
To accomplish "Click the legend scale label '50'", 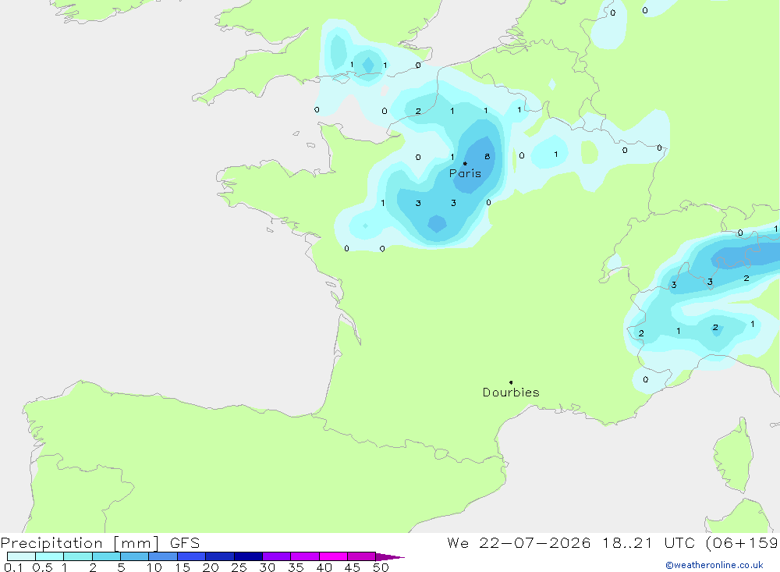I will click(x=381, y=567).
